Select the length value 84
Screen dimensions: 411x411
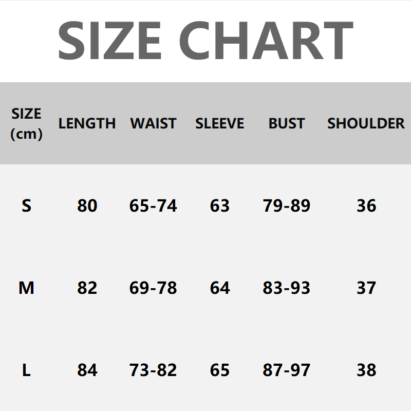click(x=87, y=370)
